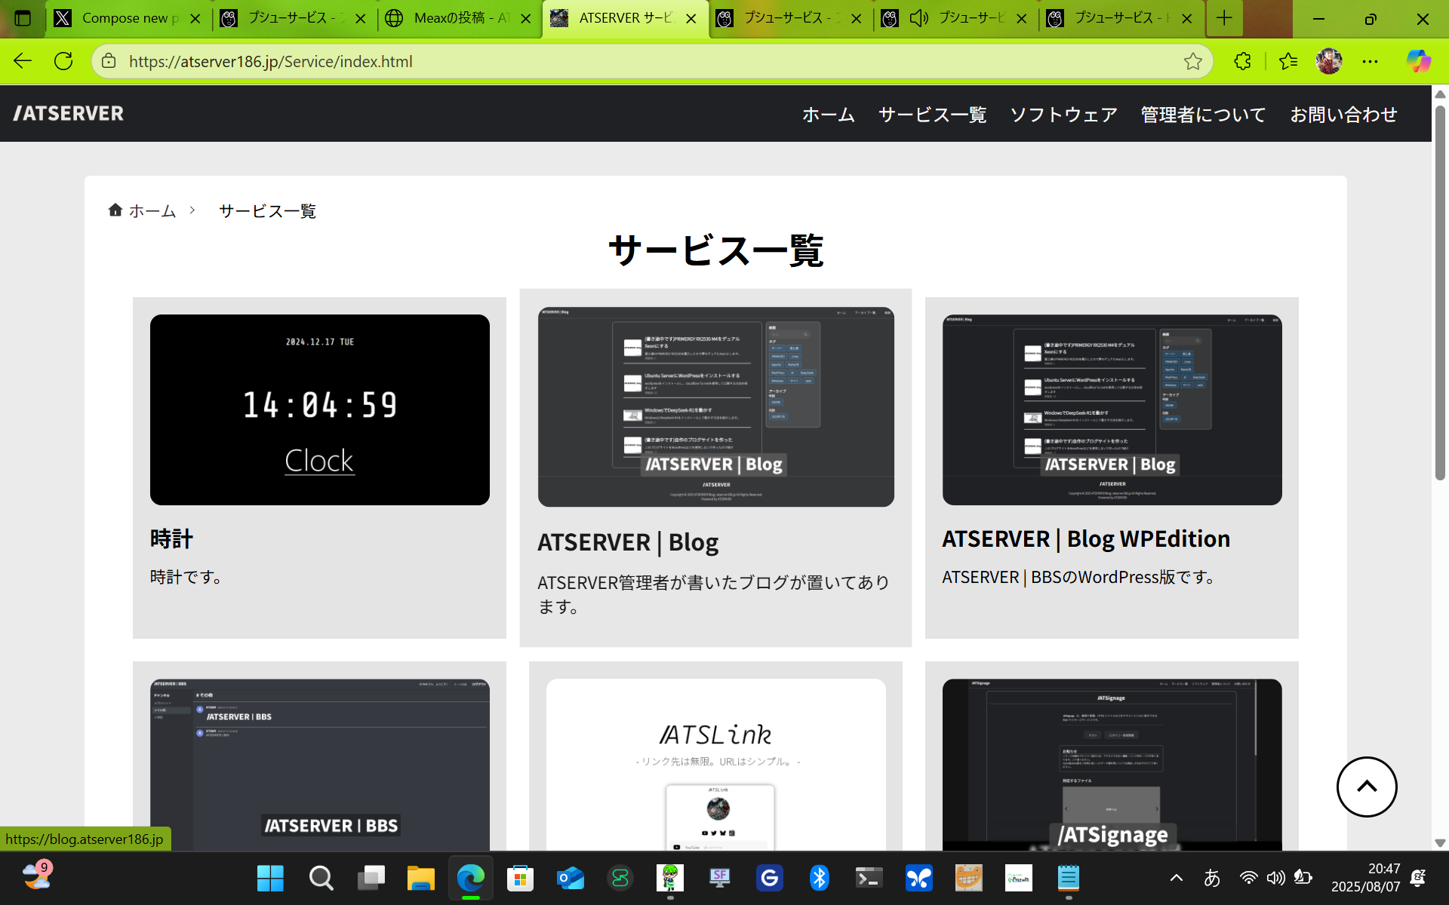This screenshot has width=1449, height=905.
Task: Click the ATSERVER | BBS preview thumbnail
Action: coord(320,765)
